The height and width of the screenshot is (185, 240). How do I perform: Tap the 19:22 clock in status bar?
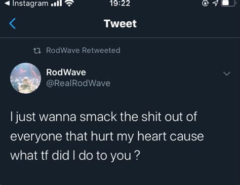tap(120, 3)
